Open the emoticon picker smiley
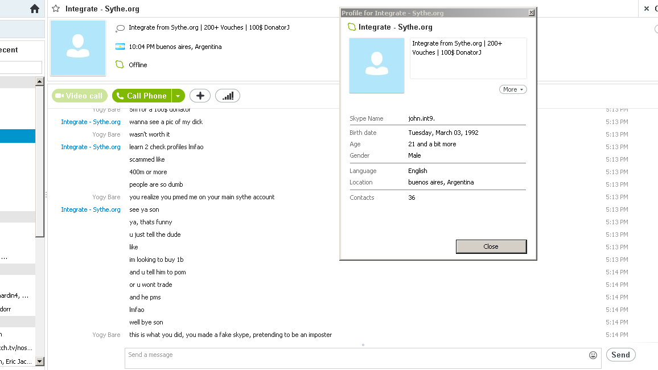The height and width of the screenshot is (370, 658). pyautogui.click(x=593, y=355)
